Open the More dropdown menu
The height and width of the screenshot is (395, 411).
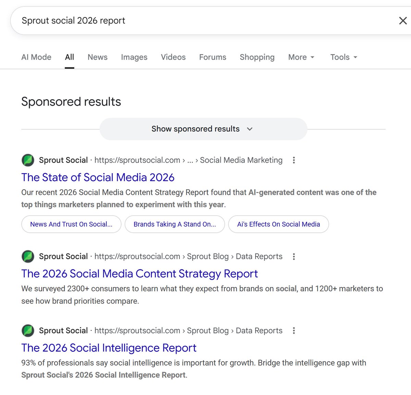click(x=301, y=57)
